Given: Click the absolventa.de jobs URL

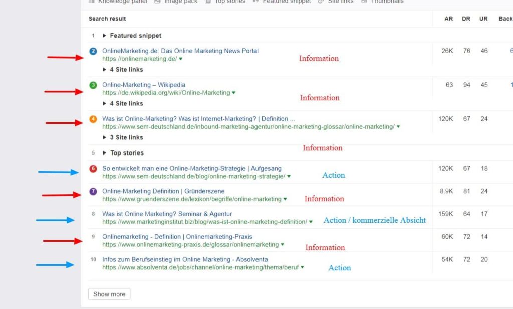Looking at the screenshot, I should [x=200, y=267].
